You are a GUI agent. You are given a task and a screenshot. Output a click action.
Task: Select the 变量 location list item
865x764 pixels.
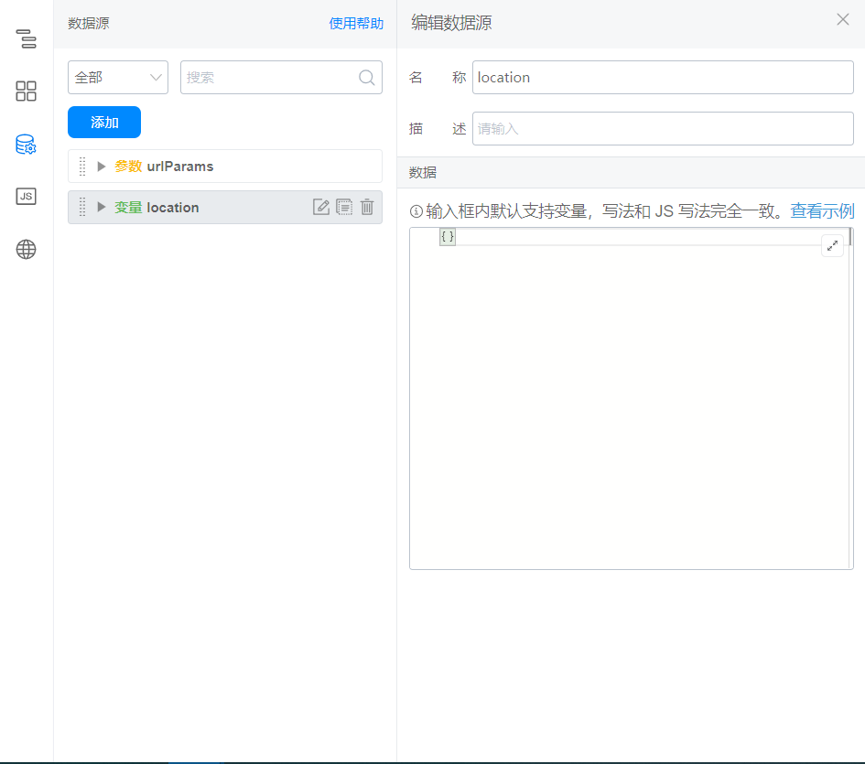coord(225,207)
